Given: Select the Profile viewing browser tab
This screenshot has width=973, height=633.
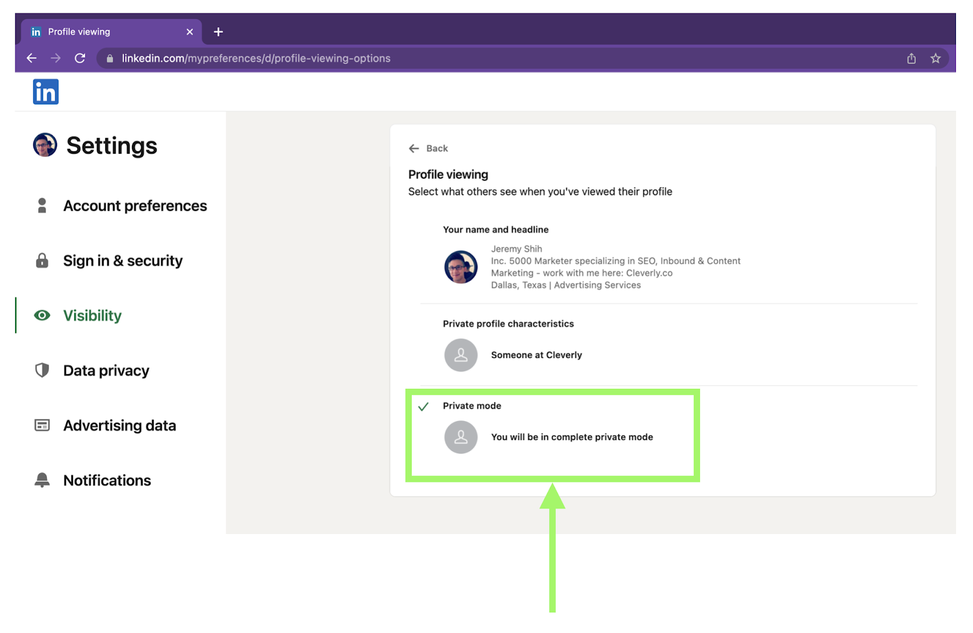Looking at the screenshot, I should 111,32.
